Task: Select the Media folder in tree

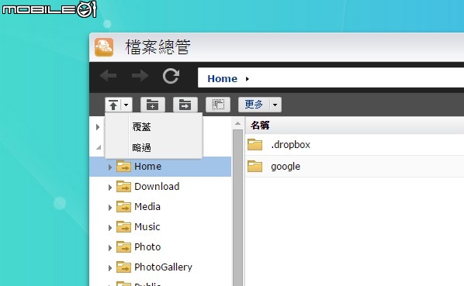Action: [147, 206]
